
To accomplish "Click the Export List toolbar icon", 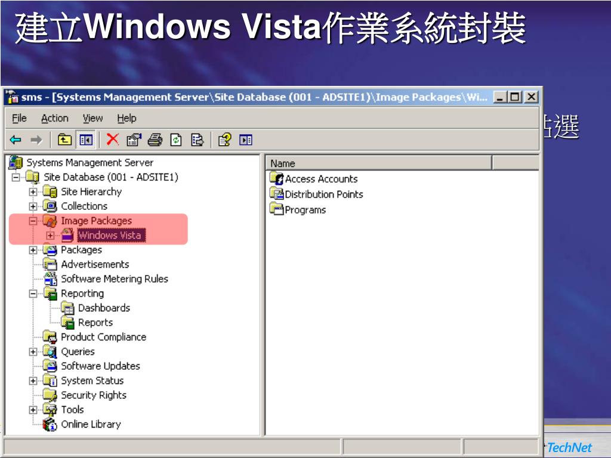I will 197,140.
